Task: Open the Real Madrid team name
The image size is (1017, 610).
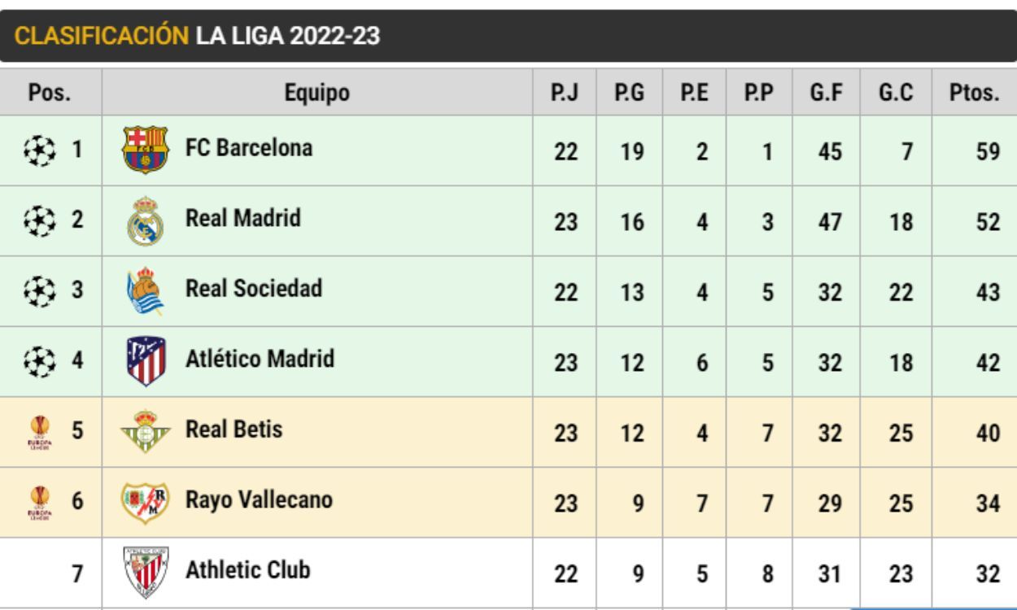Action: click(x=243, y=218)
